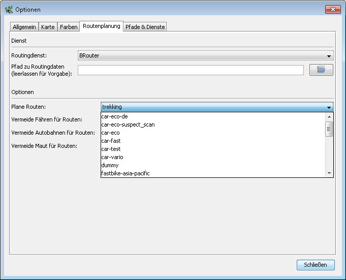Select car-test routing profile

click(111, 149)
